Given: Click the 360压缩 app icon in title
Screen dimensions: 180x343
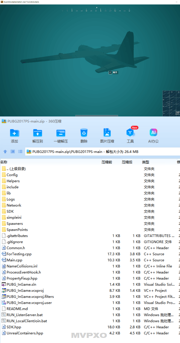Looking at the screenshot, I should coord(4,121).
